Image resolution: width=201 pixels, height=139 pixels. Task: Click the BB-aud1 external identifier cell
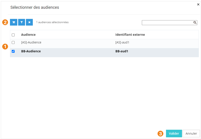click(122, 51)
